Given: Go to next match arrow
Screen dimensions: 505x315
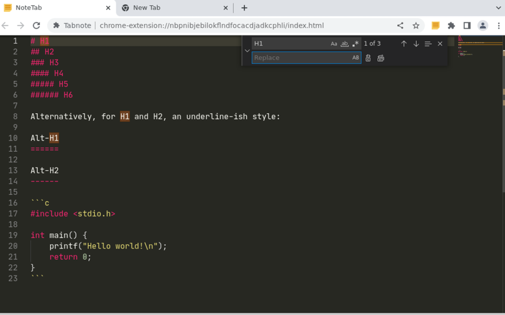Looking at the screenshot, I should click(416, 44).
